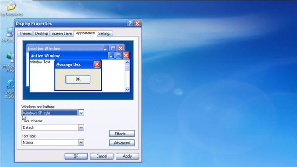Confirm with the dialog OK button

coord(76,156)
